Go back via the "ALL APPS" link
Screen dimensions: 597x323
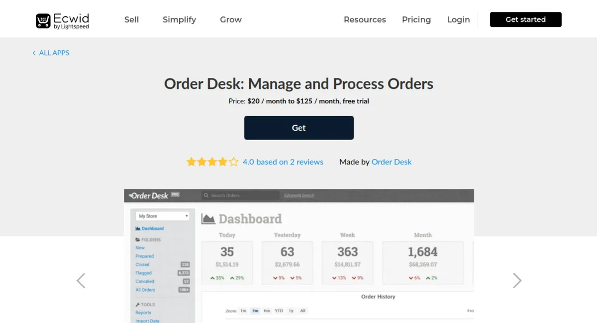[53, 53]
